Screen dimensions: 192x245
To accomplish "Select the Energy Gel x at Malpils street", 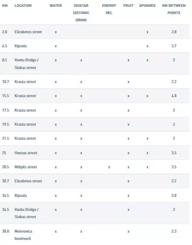I will pyautogui.click(x=109, y=167).
